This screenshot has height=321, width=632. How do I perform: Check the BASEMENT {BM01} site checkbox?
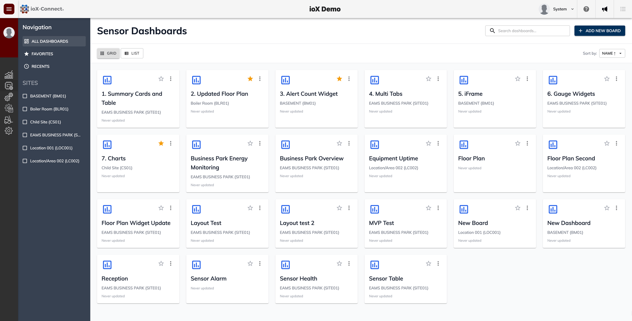tap(25, 96)
